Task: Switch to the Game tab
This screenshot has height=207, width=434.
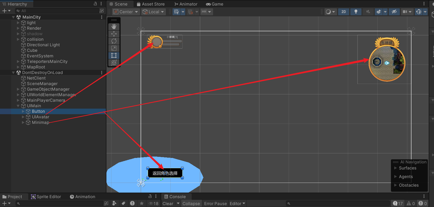Action: pyautogui.click(x=214, y=4)
